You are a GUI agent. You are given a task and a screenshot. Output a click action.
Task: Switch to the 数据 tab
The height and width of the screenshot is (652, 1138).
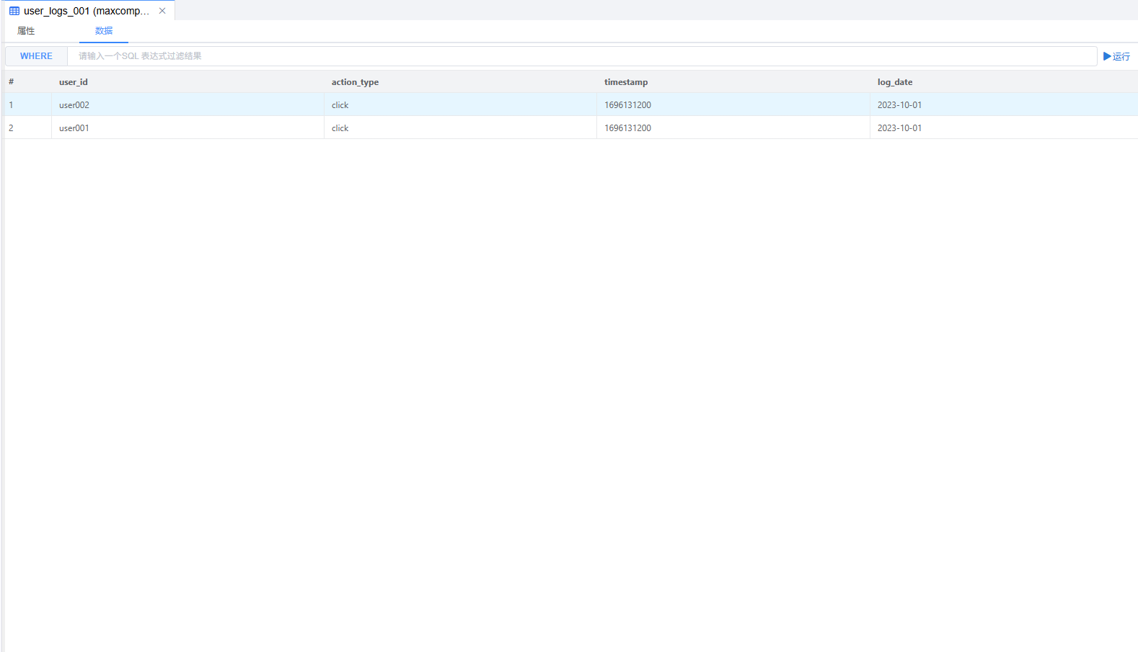point(104,31)
